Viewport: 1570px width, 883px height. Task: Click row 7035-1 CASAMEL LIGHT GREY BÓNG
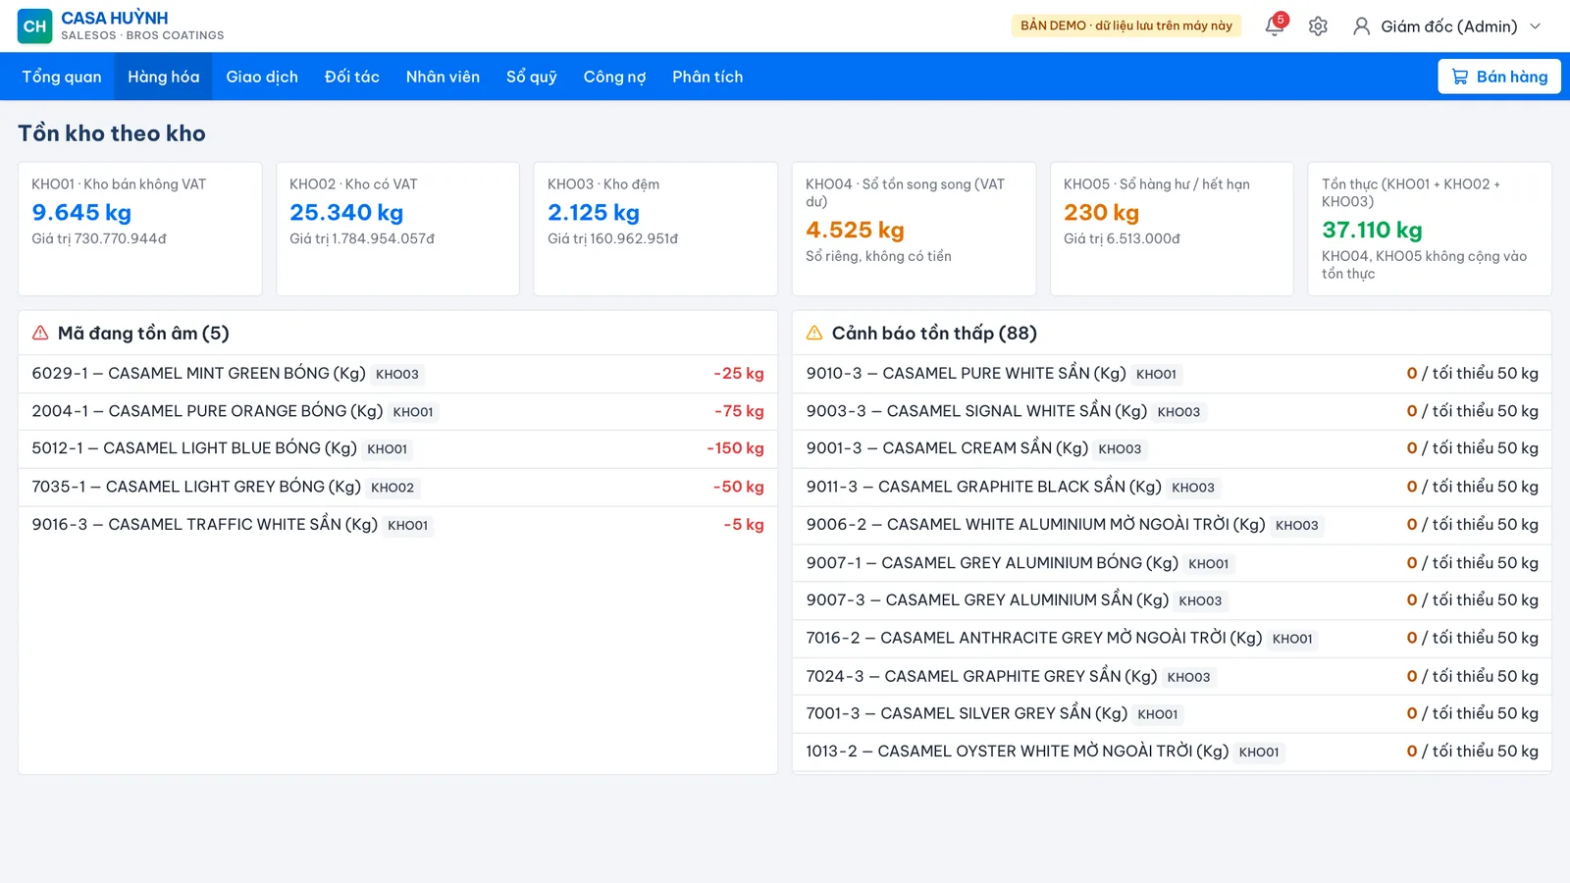397,487
